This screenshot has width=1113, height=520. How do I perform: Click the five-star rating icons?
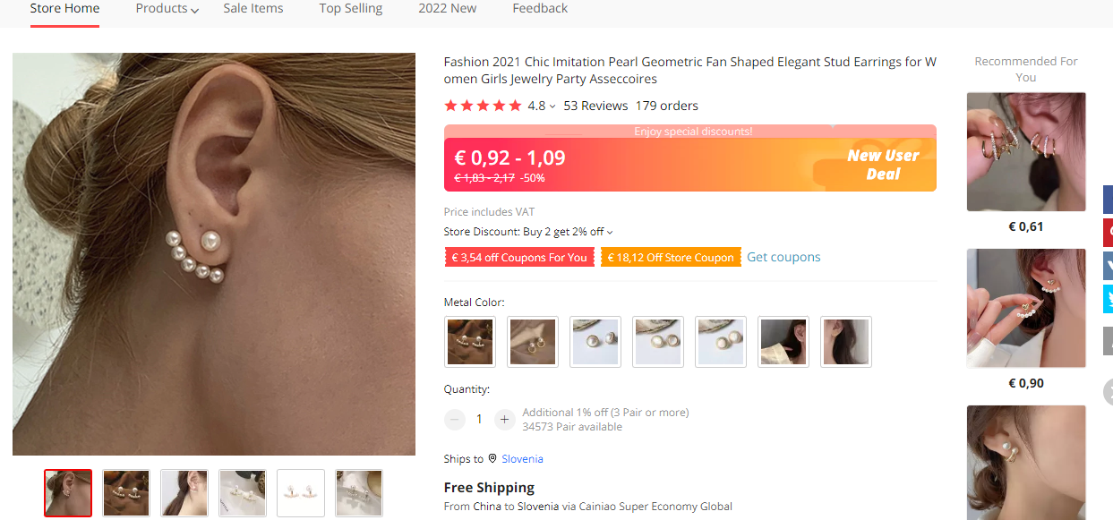483,106
